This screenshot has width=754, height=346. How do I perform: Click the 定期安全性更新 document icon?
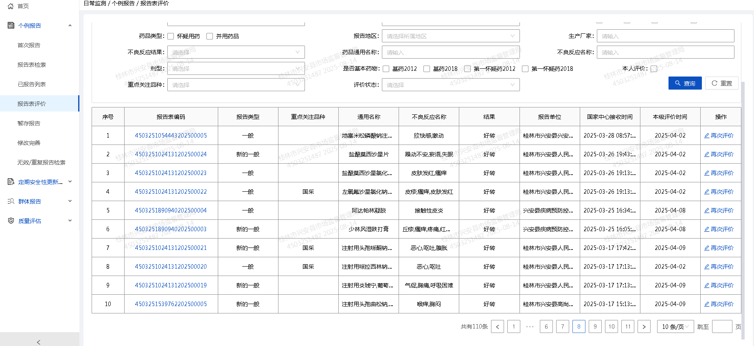[x=11, y=182]
